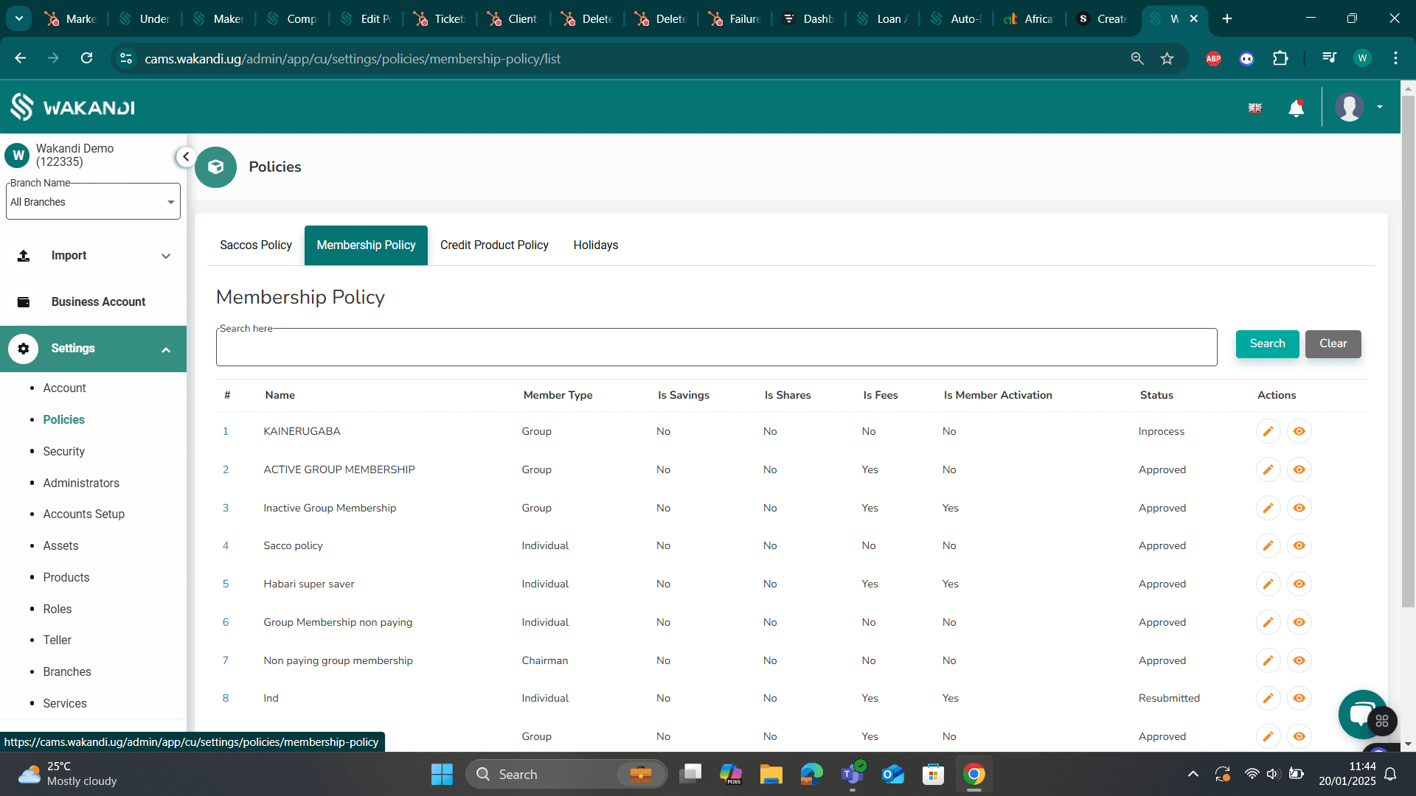Open the chat support bubble
Image resolution: width=1416 pixels, height=796 pixels.
point(1361,713)
